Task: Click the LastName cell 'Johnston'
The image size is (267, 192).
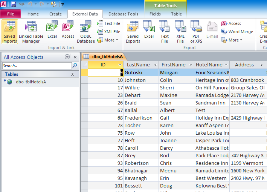Action: point(141,80)
